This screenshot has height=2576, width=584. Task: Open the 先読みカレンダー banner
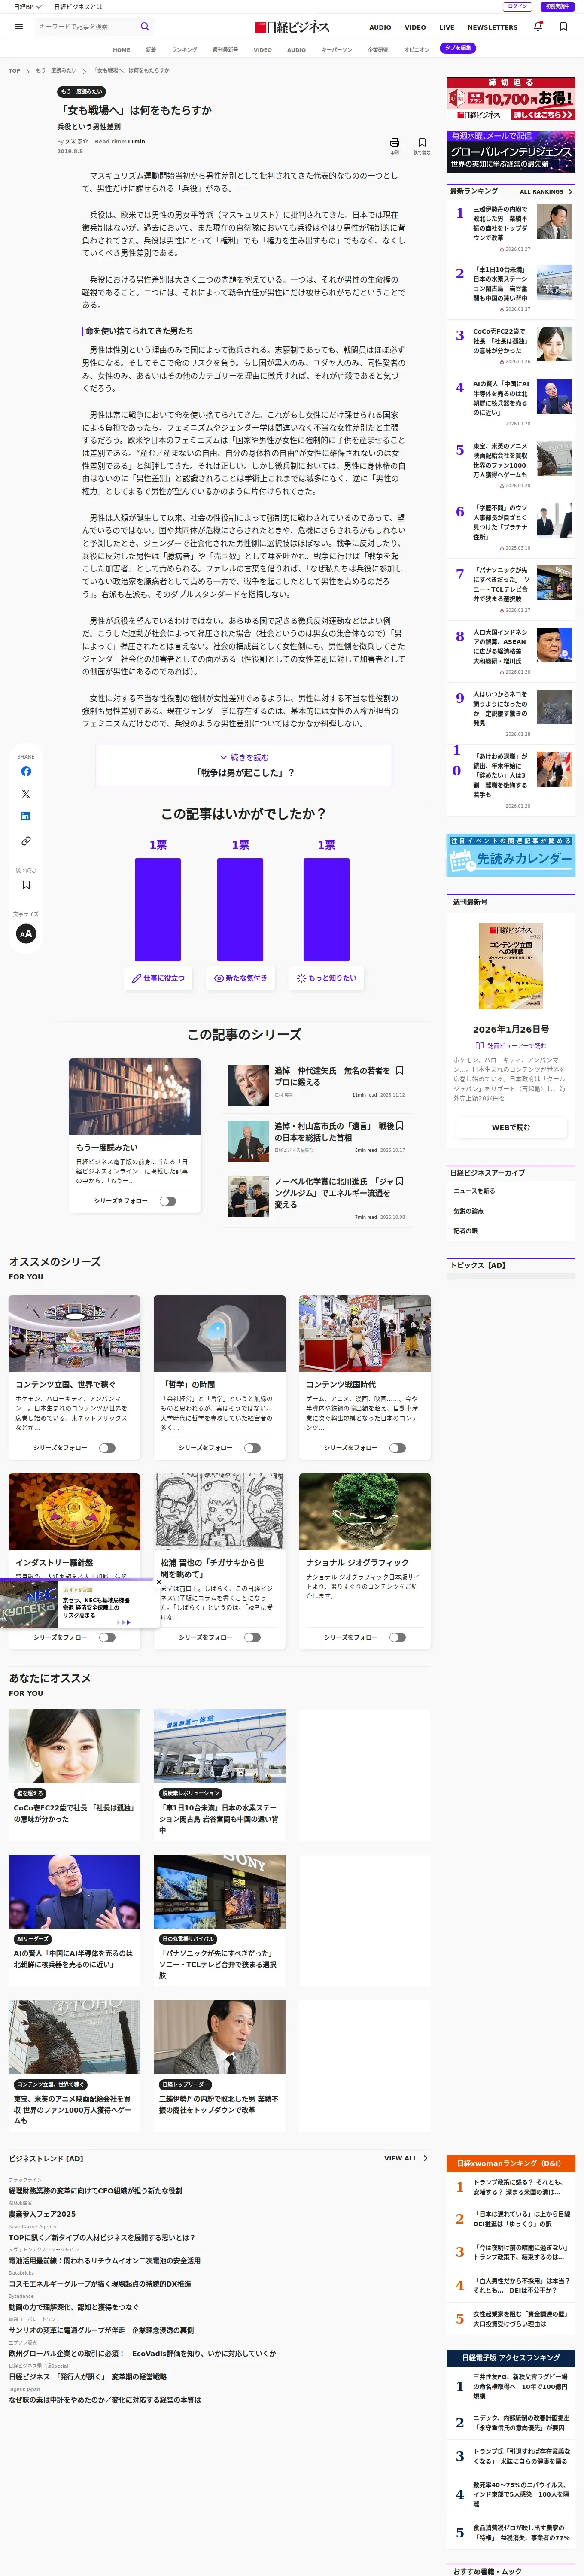click(x=511, y=855)
